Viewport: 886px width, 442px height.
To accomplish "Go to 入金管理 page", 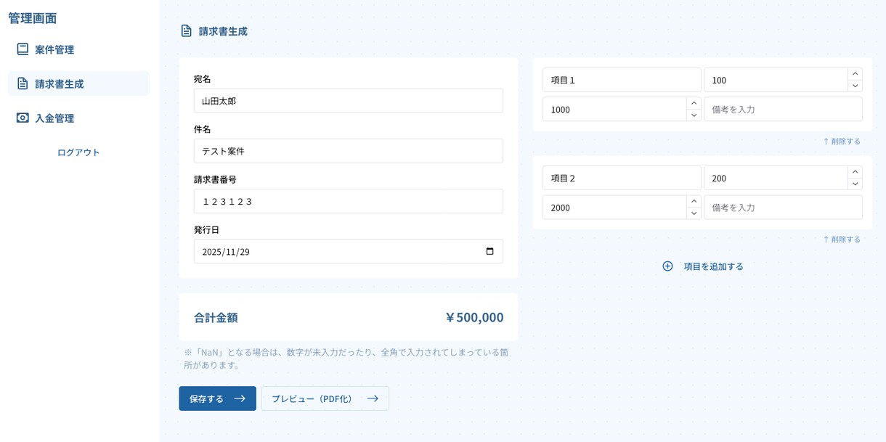I will pyautogui.click(x=78, y=118).
